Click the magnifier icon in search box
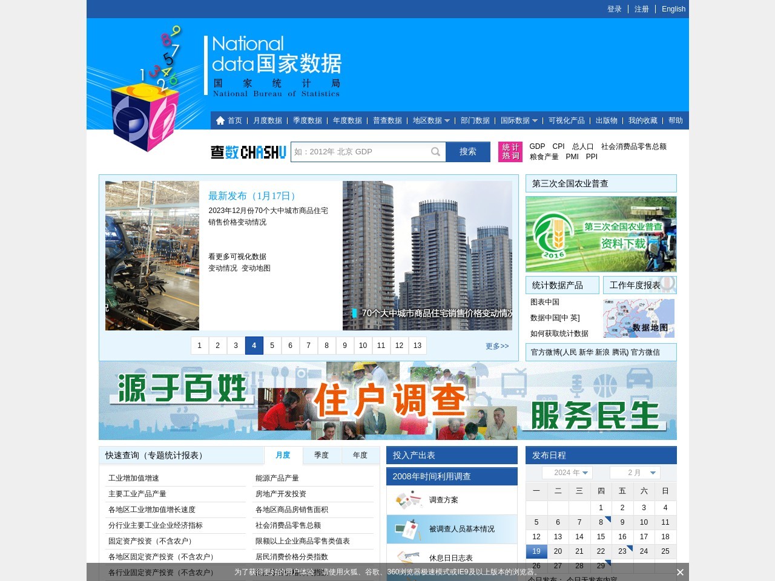This screenshot has height=581, width=775. [435, 152]
